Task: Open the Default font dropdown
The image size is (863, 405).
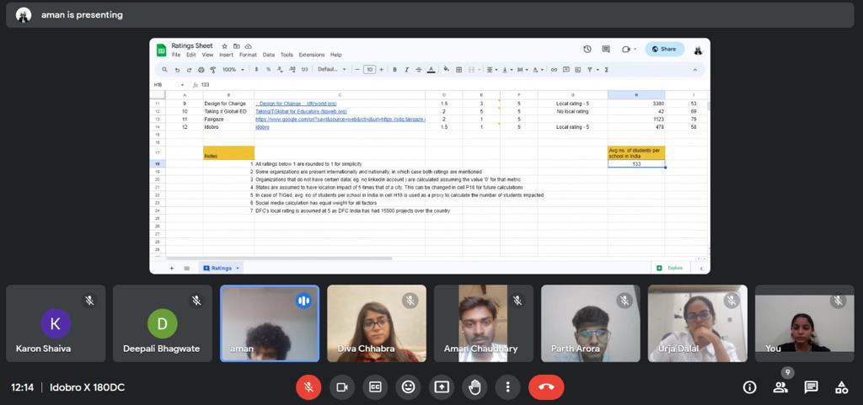Action: tap(332, 70)
